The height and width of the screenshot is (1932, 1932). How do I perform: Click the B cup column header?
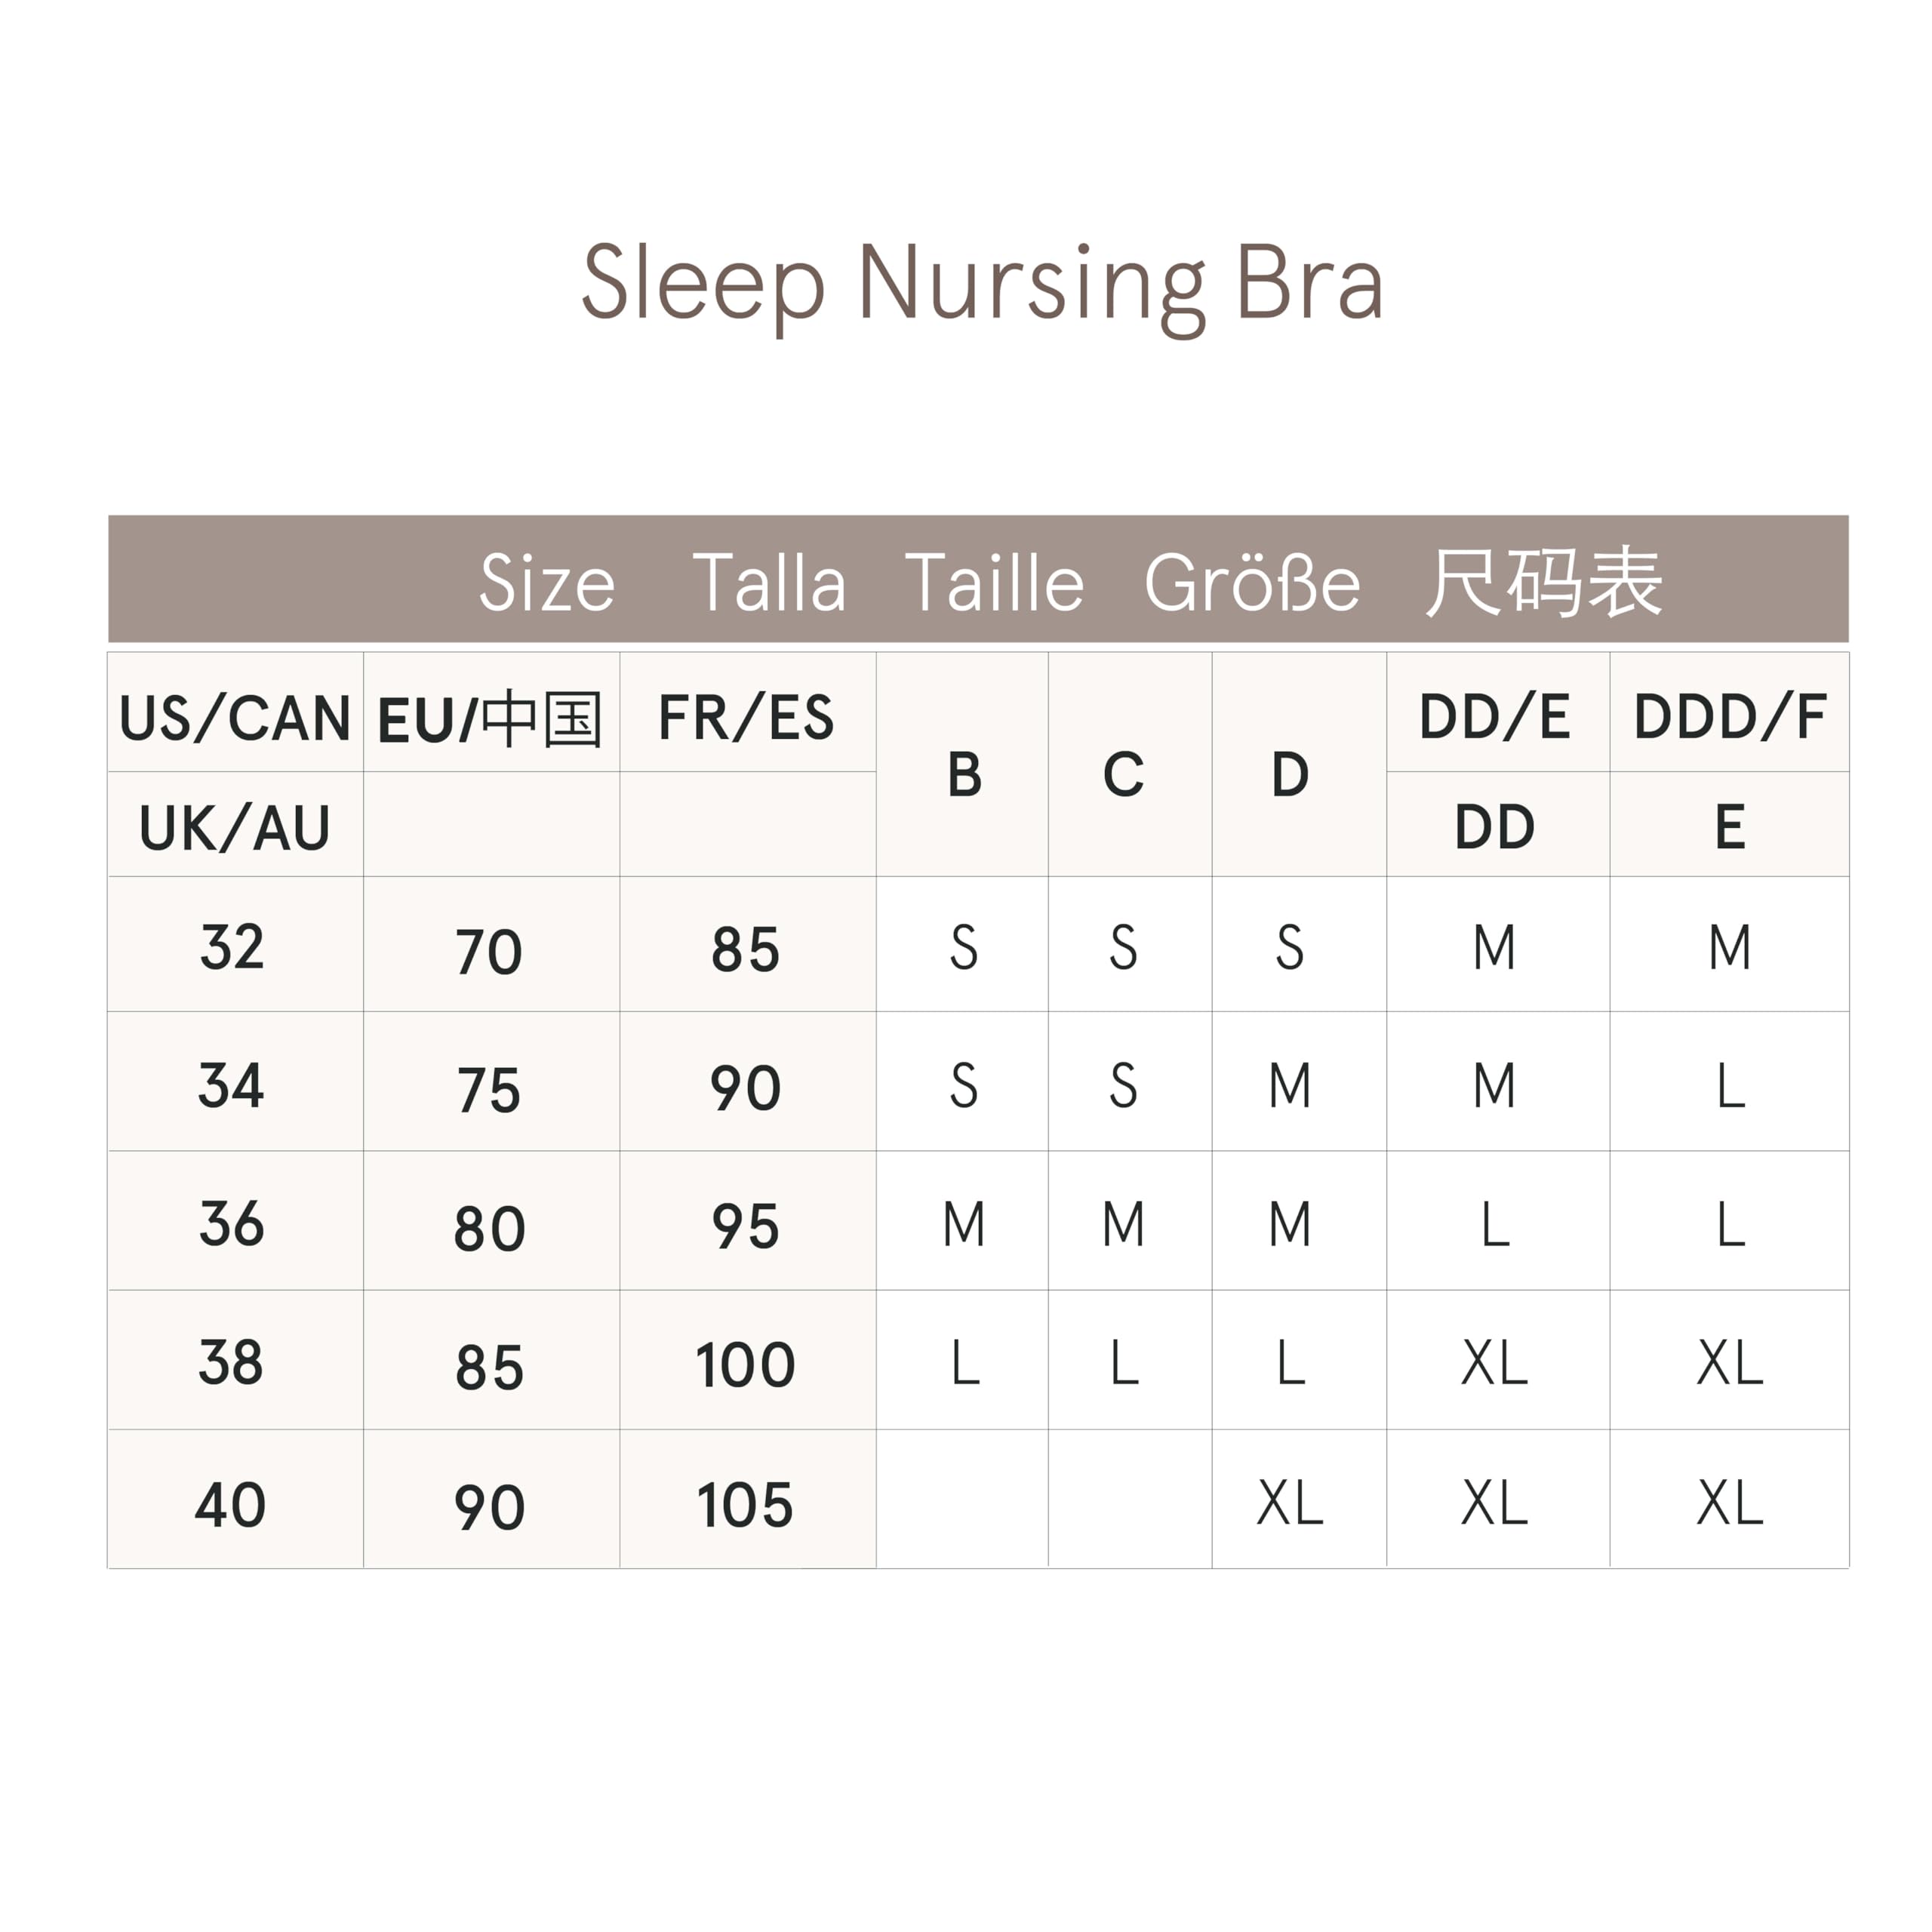964,775
